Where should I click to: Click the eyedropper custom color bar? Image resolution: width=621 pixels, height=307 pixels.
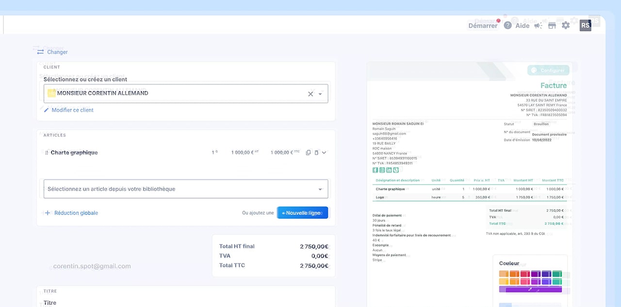point(530,289)
